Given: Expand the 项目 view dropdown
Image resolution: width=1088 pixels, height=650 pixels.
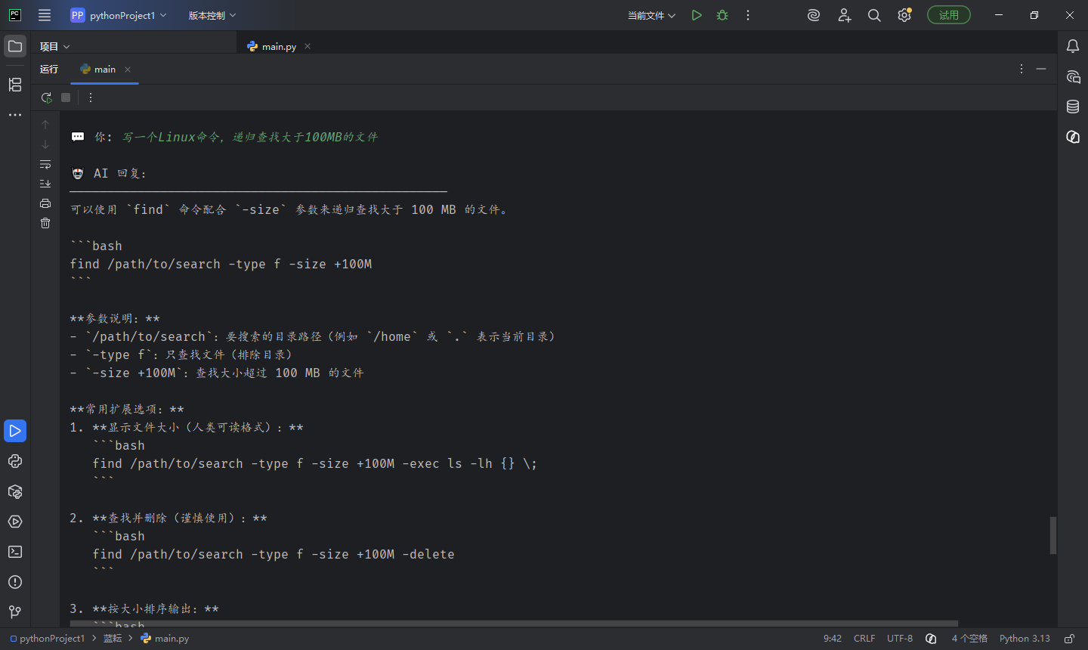Looking at the screenshot, I should pos(54,46).
